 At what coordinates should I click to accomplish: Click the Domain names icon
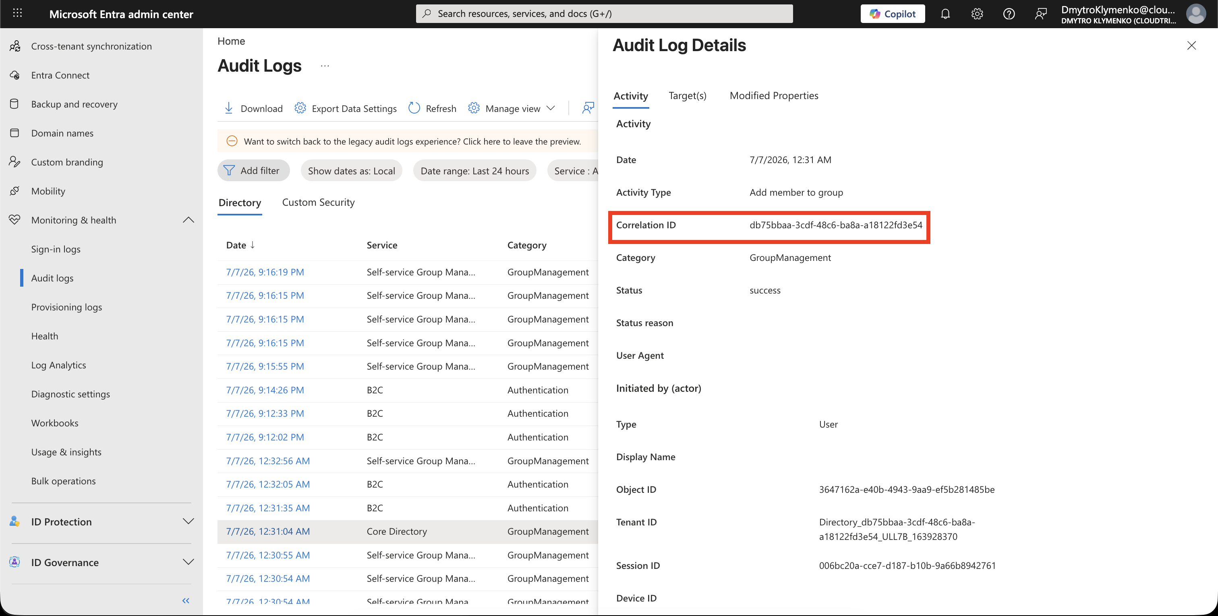[x=14, y=133]
